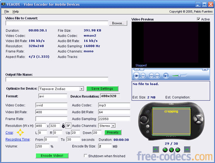The height and width of the screenshot is (163, 215).
Task: Click the round green right-arrow button
Action: pos(178,150)
